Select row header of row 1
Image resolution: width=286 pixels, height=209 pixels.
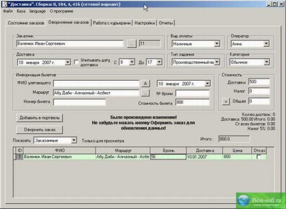15,157
